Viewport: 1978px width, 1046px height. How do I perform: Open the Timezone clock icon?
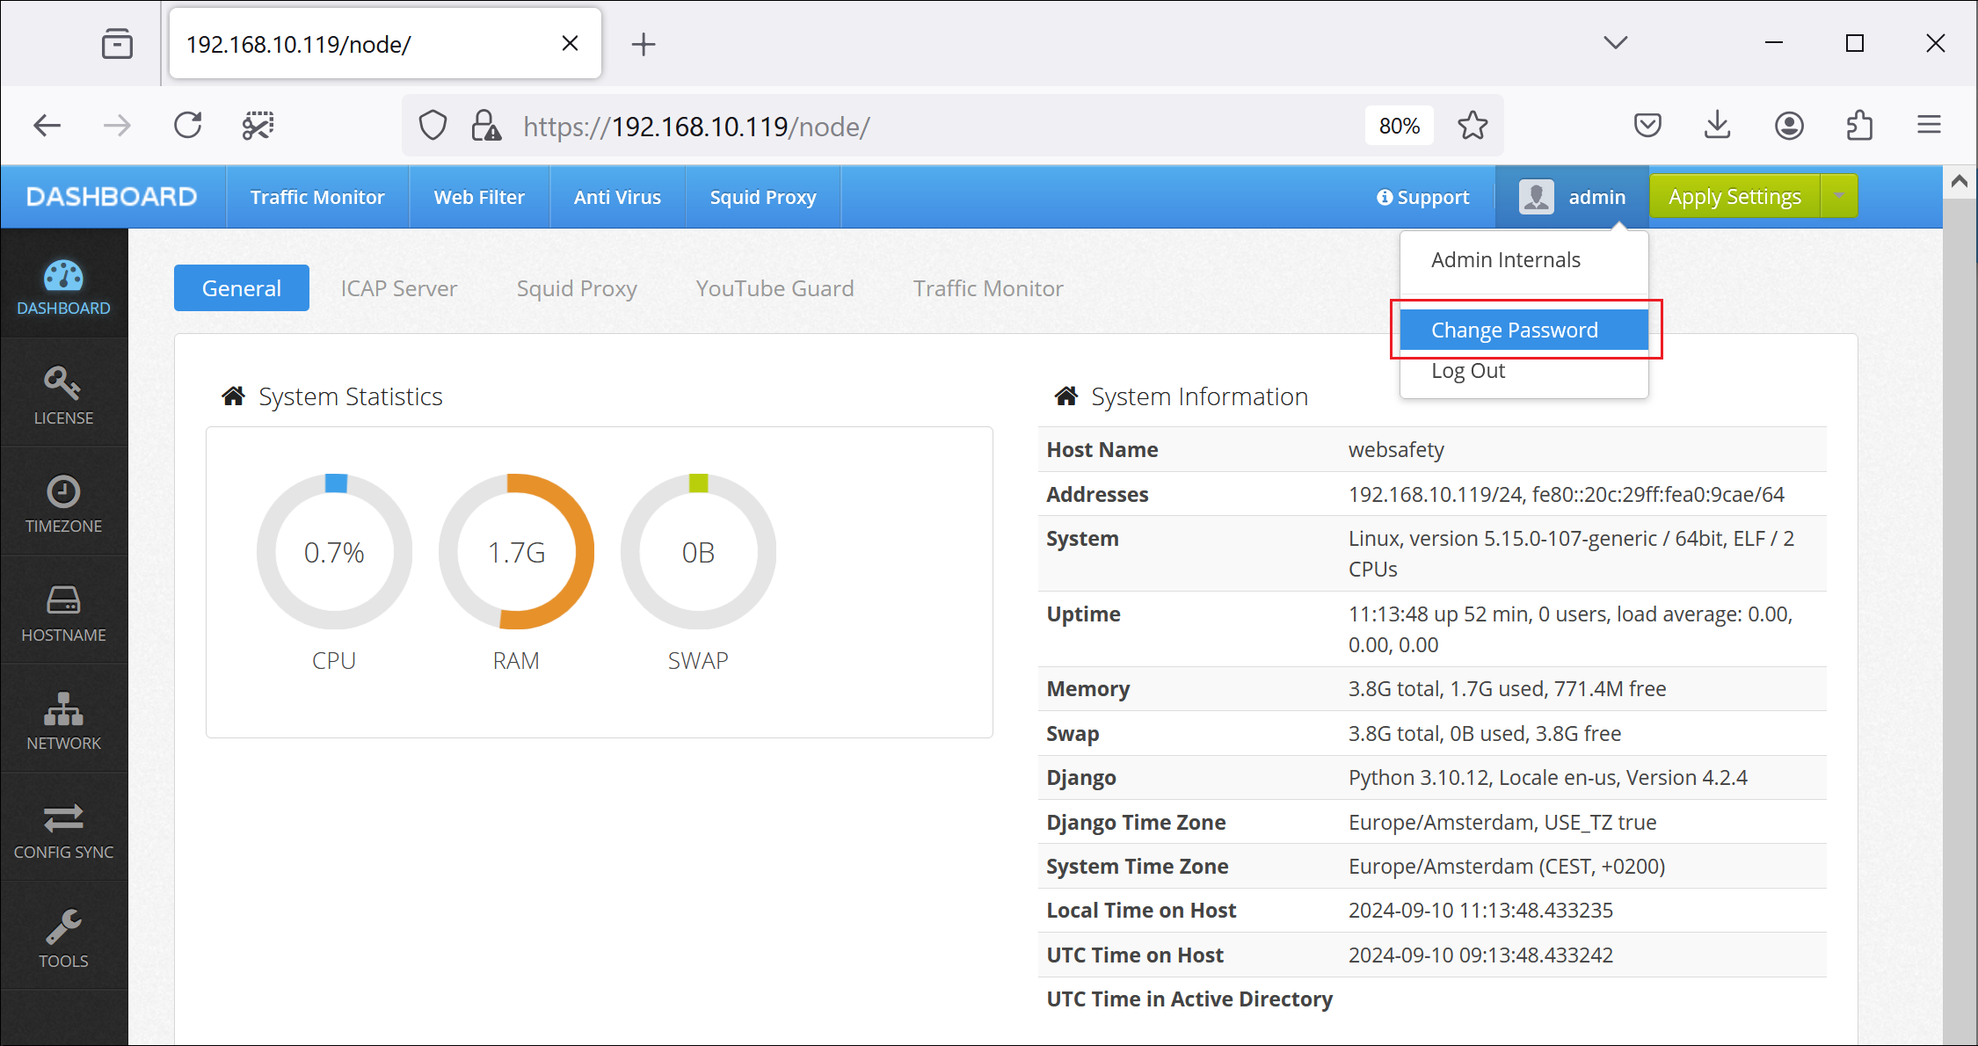pyautogui.click(x=63, y=491)
